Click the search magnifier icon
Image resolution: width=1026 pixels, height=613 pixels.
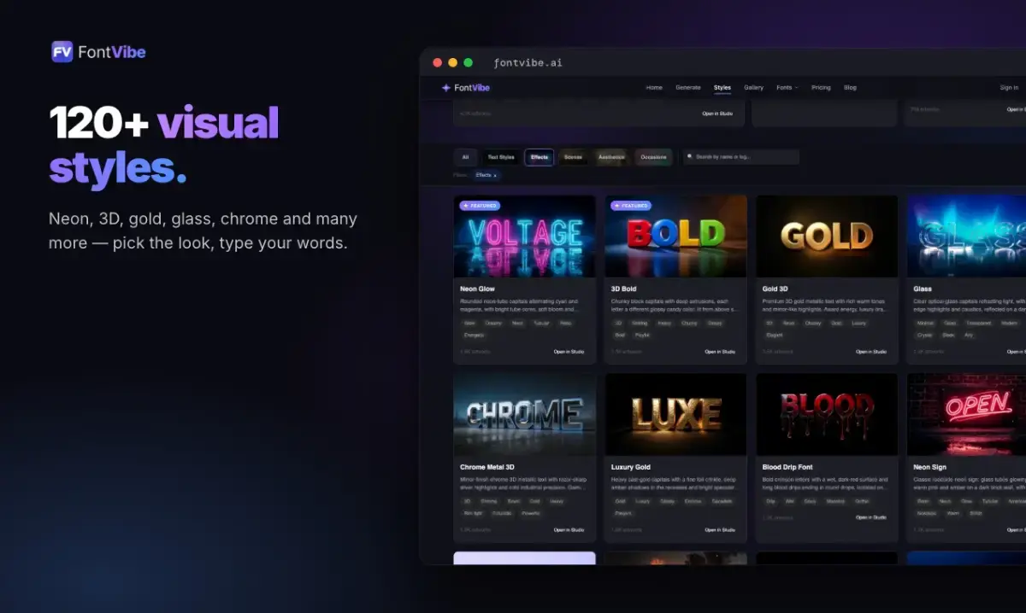[690, 157]
